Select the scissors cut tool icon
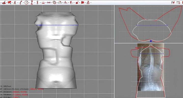Screen dimensions: 183x98 (66, 3)
